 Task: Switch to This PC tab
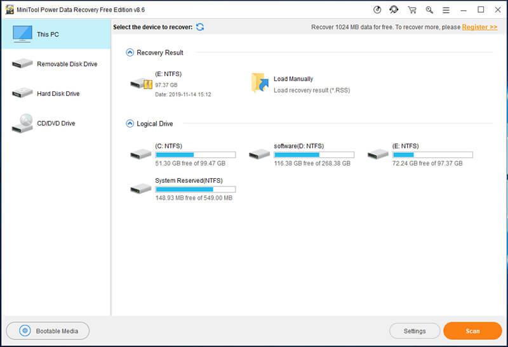(x=56, y=34)
